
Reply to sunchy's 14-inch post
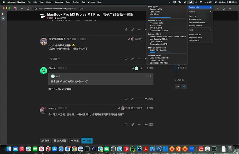point(149,125)
